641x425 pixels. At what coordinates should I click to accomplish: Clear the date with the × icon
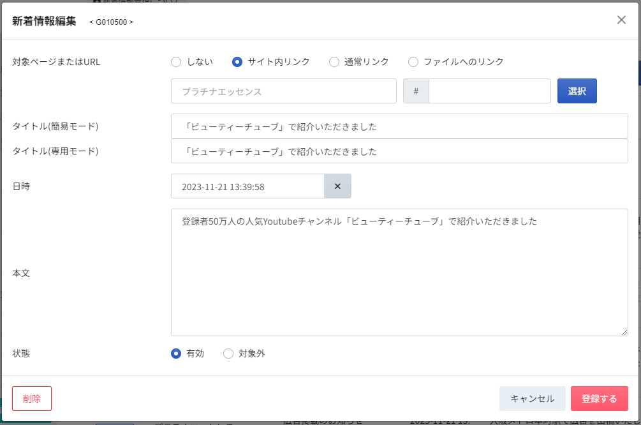tap(337, 186)
